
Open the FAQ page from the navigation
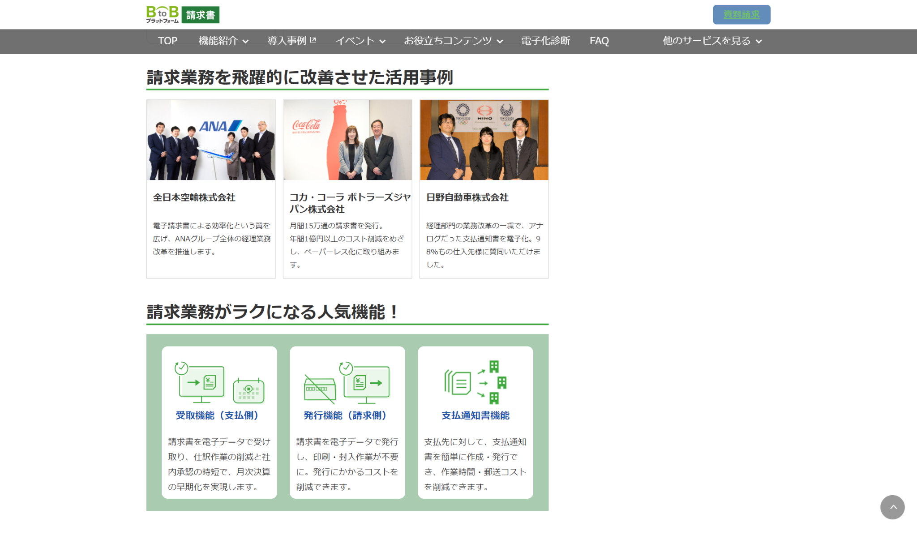[x=600, y=41]
